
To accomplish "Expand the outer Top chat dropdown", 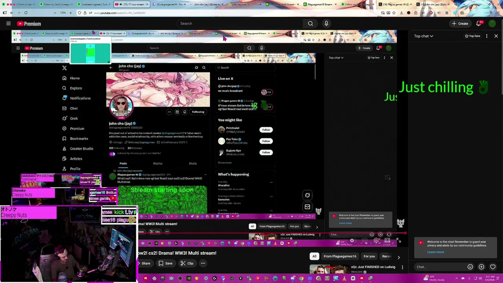I will (x=423, y=36).
